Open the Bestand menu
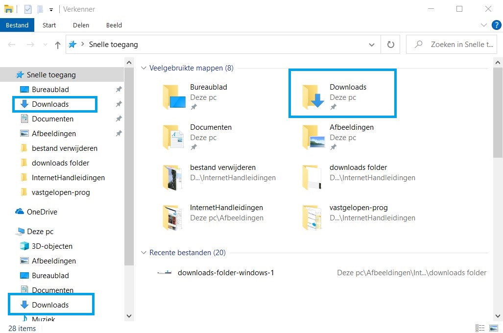The height and width of the screenshot is (333, 503). (17, 25)
